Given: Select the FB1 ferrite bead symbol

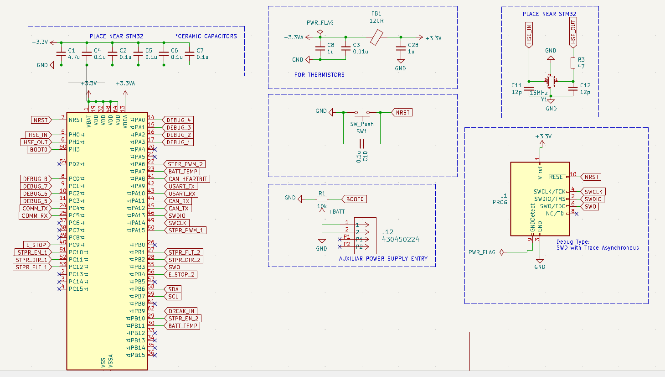Looking at the screenshot, I should [x=376, y=37].
